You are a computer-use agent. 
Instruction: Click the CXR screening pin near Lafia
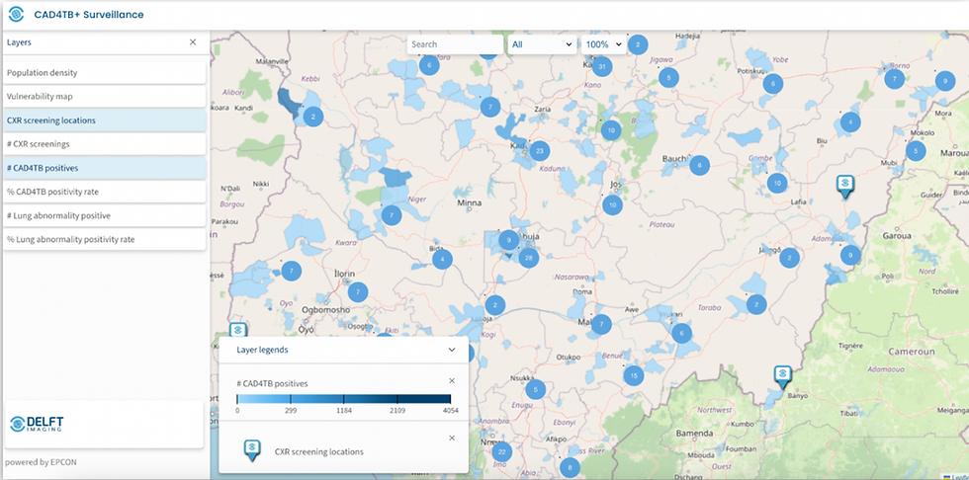point(844,186)
